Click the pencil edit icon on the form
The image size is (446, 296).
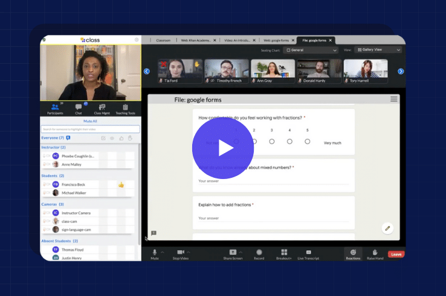point(387,228)
